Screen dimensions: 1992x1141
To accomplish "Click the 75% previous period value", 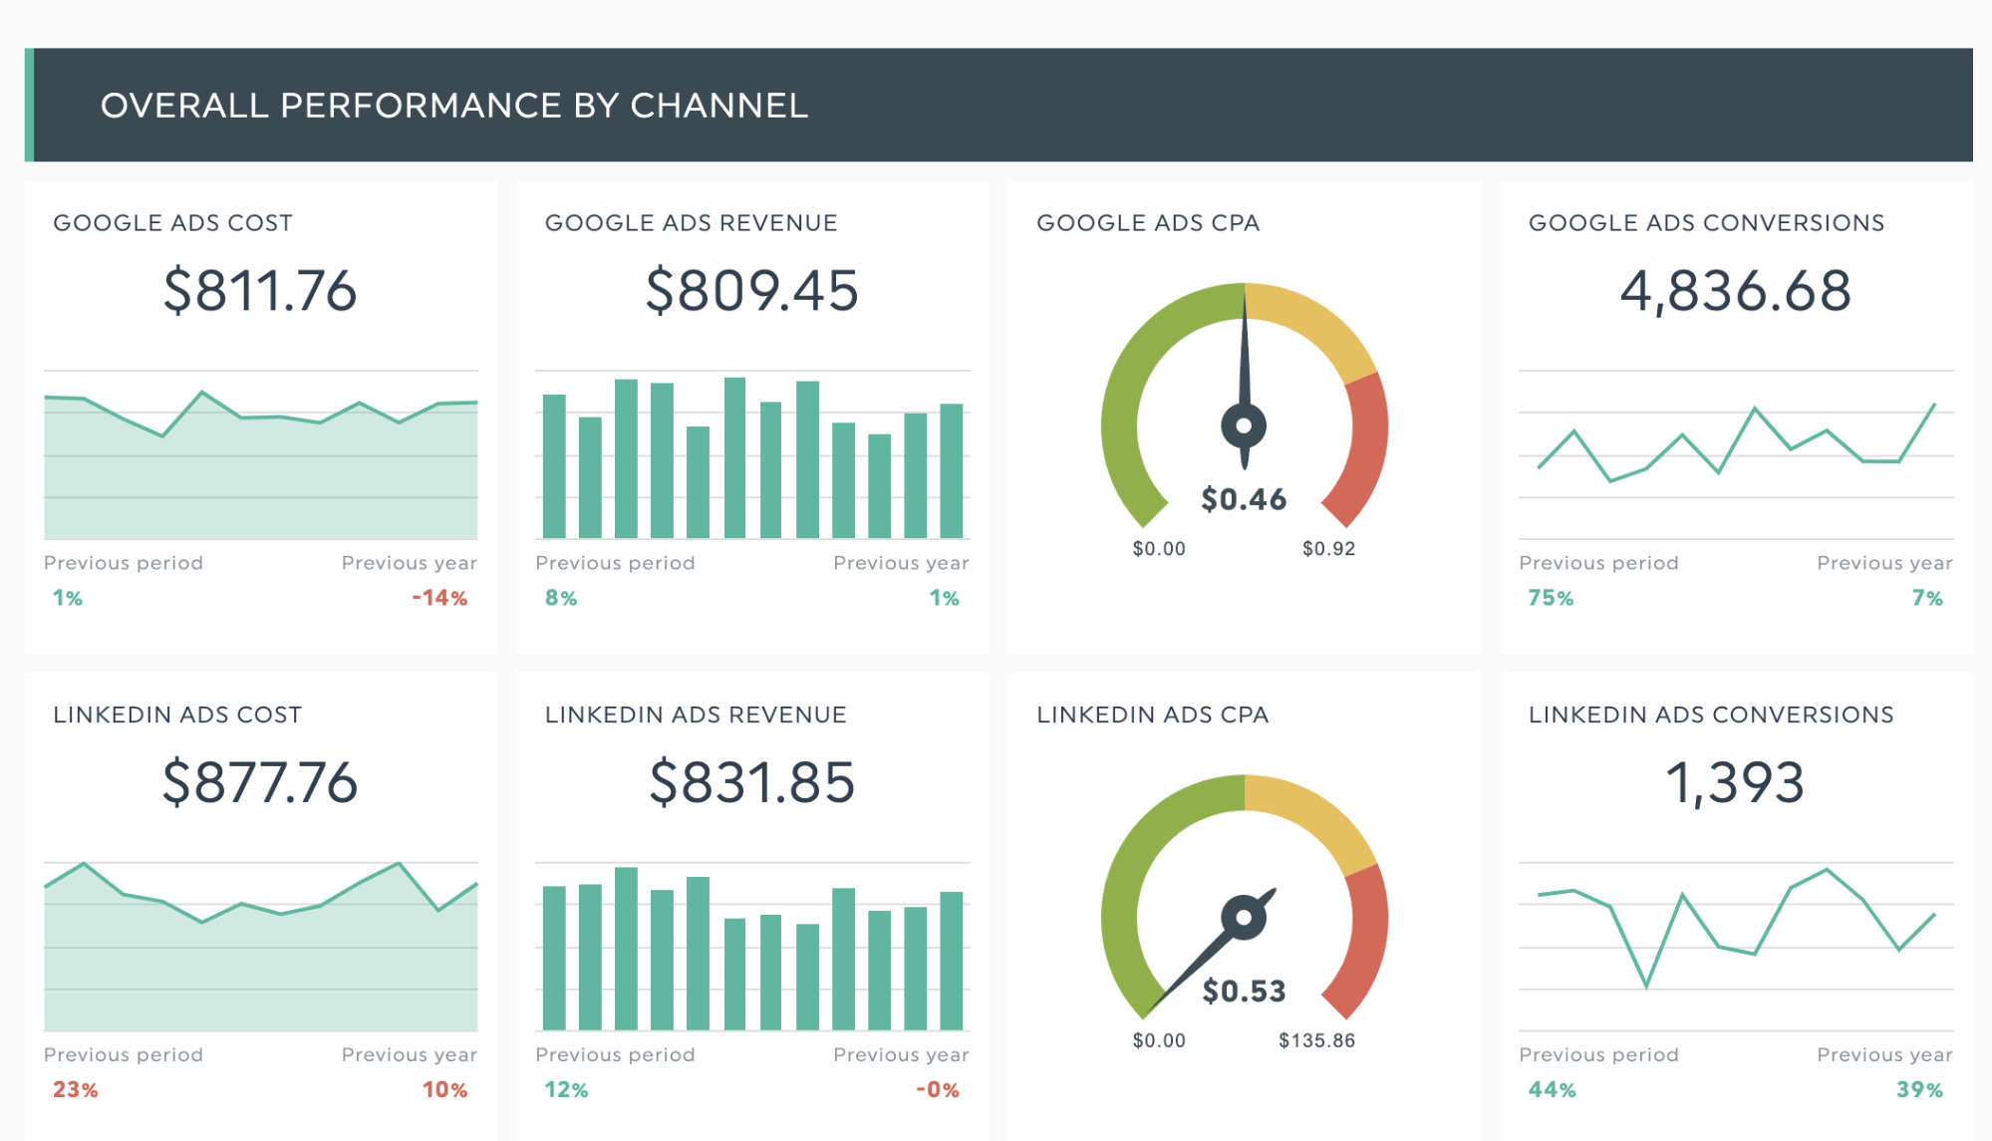I will point(1551,598).
